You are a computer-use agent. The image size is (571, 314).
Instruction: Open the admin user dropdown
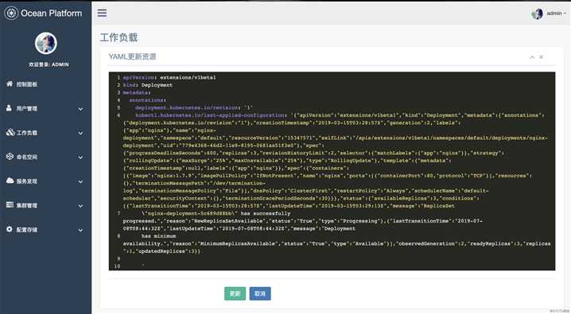556,14
